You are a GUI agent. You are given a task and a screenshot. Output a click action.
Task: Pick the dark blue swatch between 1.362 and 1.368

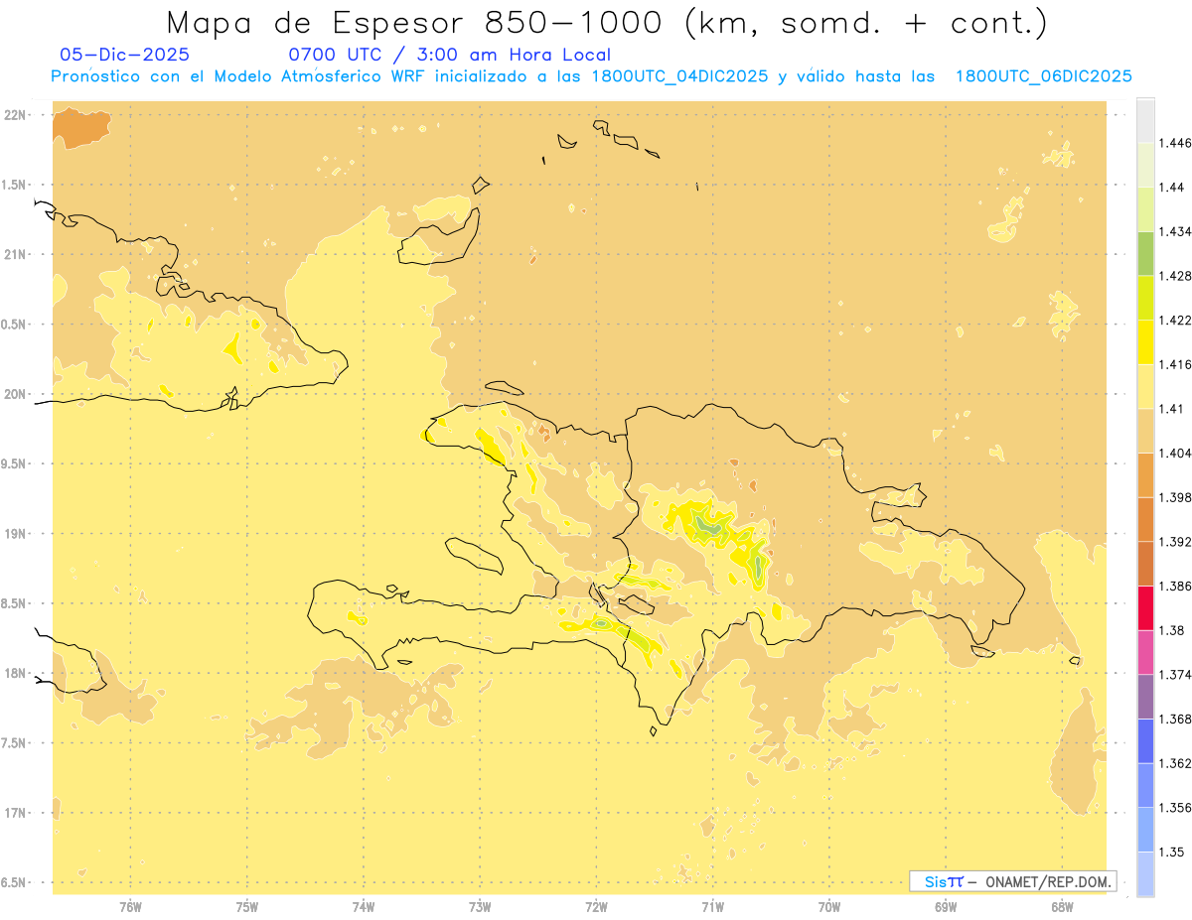(1145, 741)
